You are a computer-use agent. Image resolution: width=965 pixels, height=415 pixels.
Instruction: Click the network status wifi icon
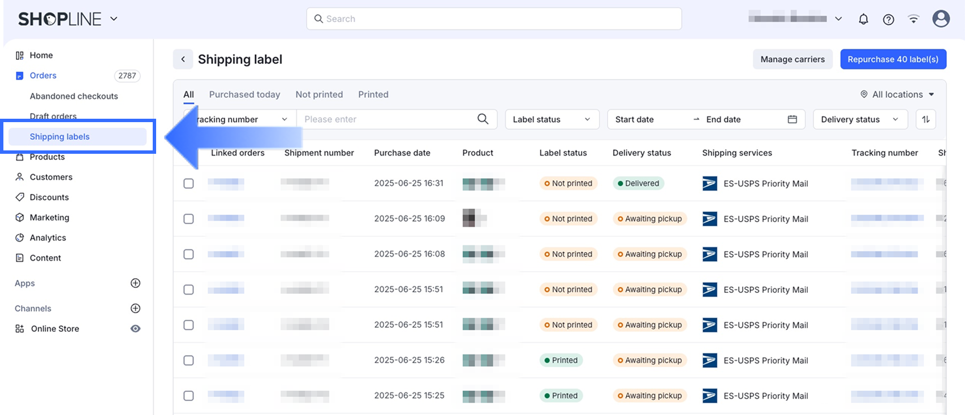914,19
